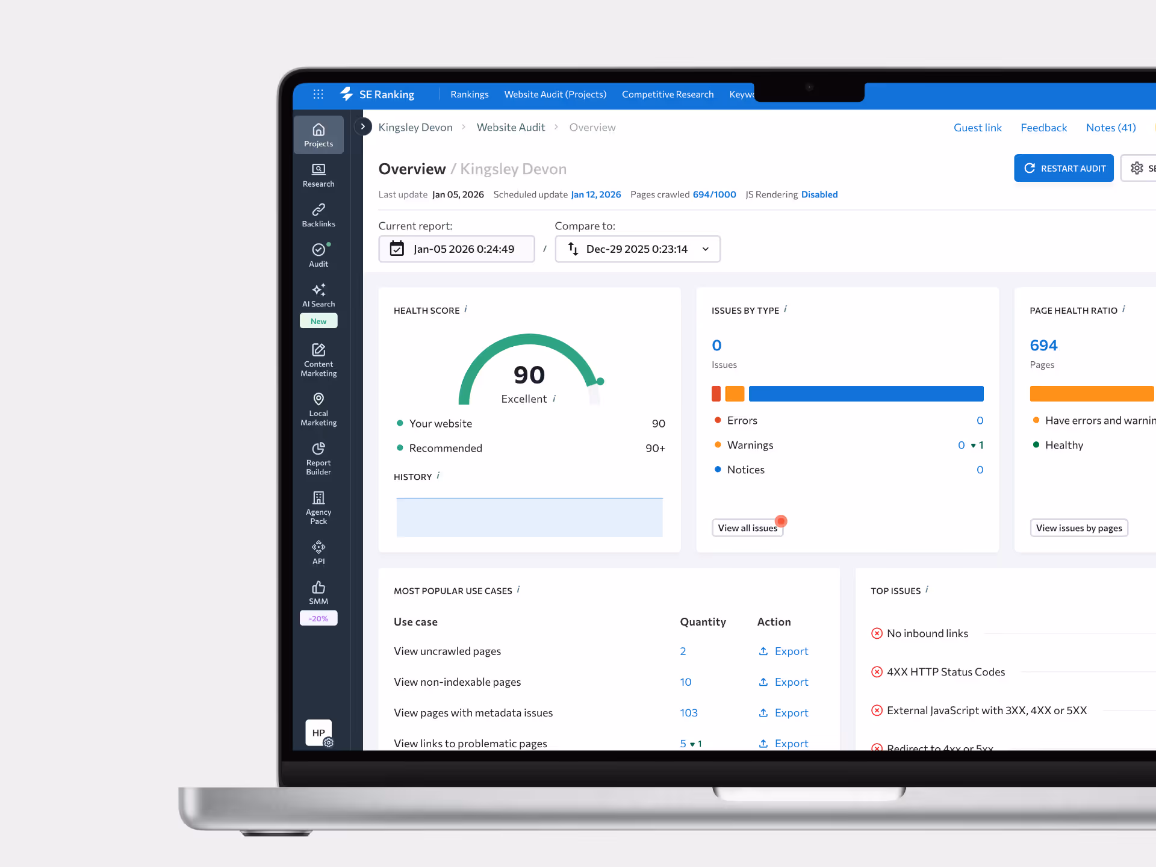Viewport: 1156px width, 867px height.
Task: Open Competitive Research menu item
Action: pos(667,95)
